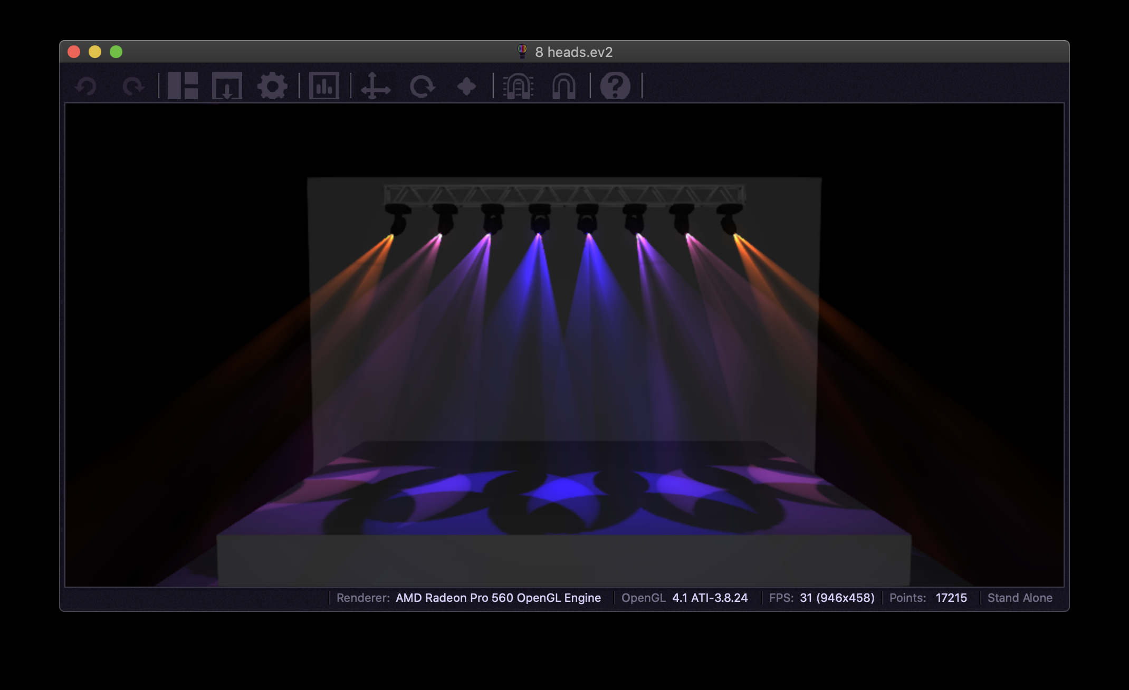Click the Stand Alone status label
Image resolution: width=1129 pixels, height=690 pixels.
click(x=1019, y=598)
